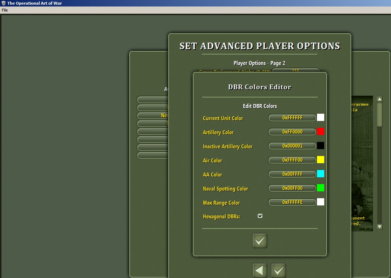The height and width of the screenshot is (278, 391).
Task: Confirm DBR Colors Editor with checkmark button
Action: 260,240
